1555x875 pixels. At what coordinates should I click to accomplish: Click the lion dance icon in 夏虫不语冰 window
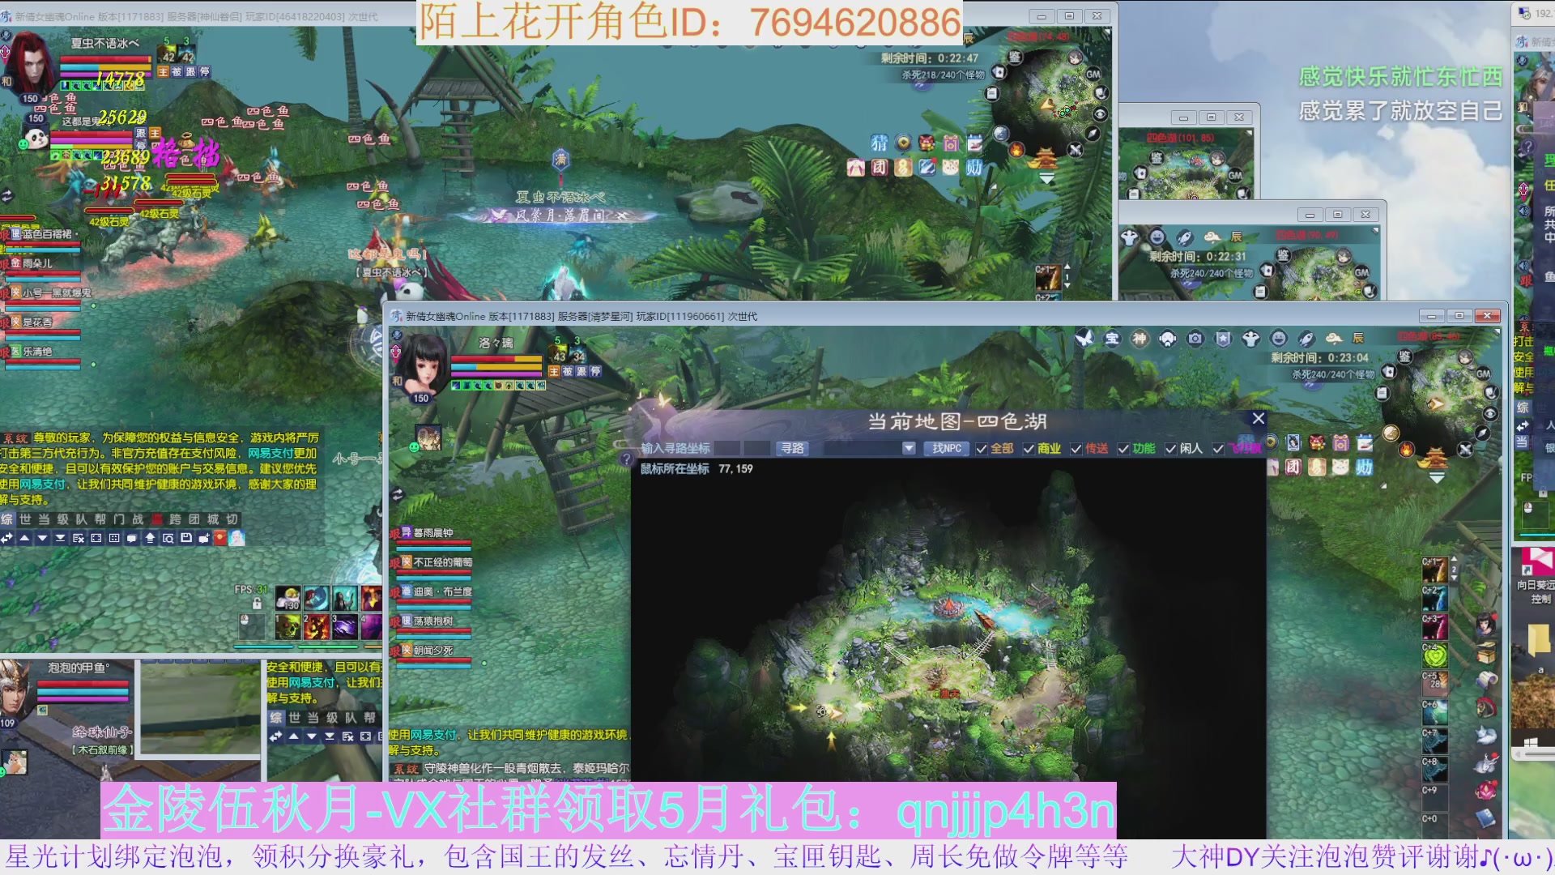point(927,143)
